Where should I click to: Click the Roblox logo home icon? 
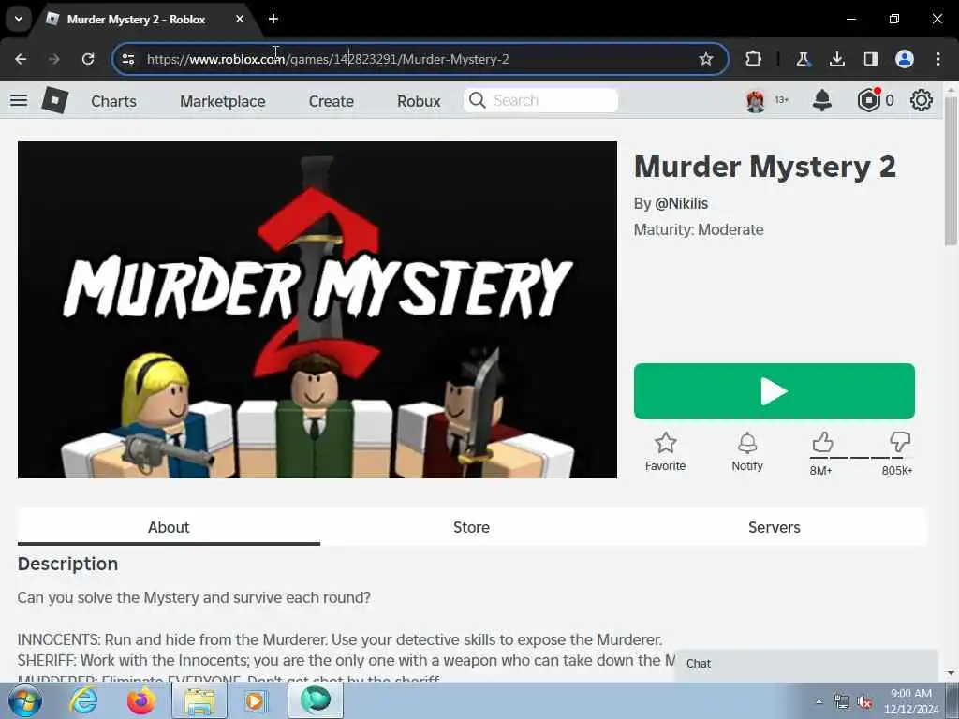pyautogui.click(x=54, y=100)
